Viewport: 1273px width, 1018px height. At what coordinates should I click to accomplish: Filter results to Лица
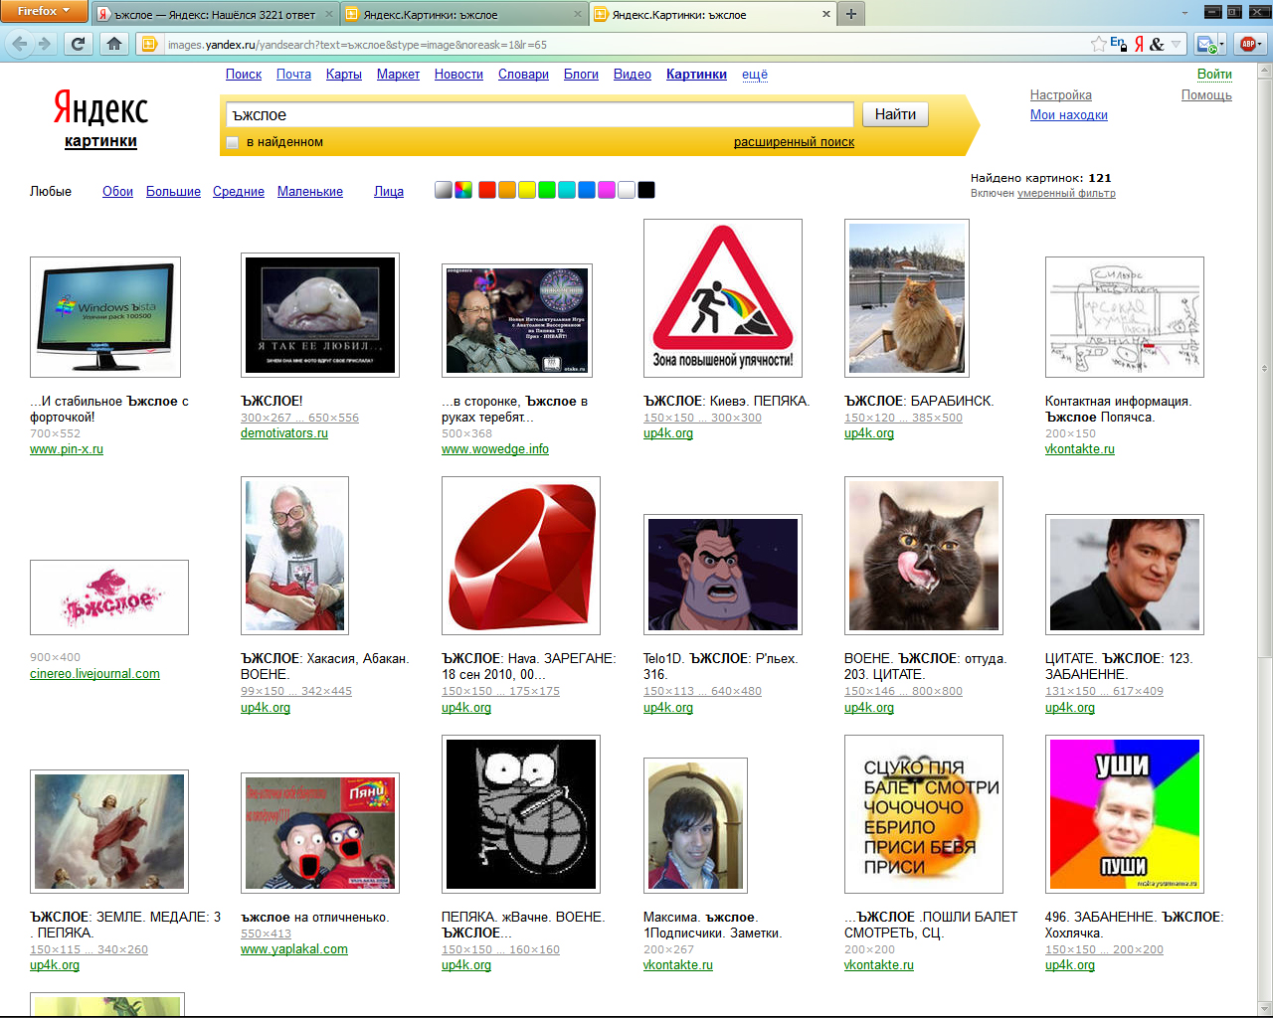[389, 192]
